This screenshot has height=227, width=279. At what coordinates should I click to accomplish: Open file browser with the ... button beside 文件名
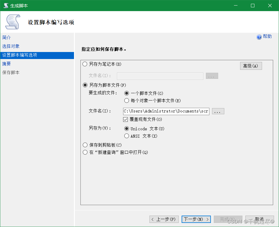point(218,111)
